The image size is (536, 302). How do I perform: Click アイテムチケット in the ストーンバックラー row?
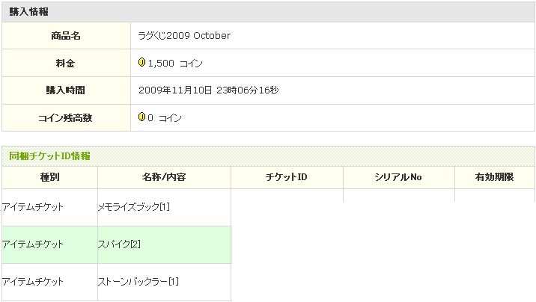coord(33,282)
